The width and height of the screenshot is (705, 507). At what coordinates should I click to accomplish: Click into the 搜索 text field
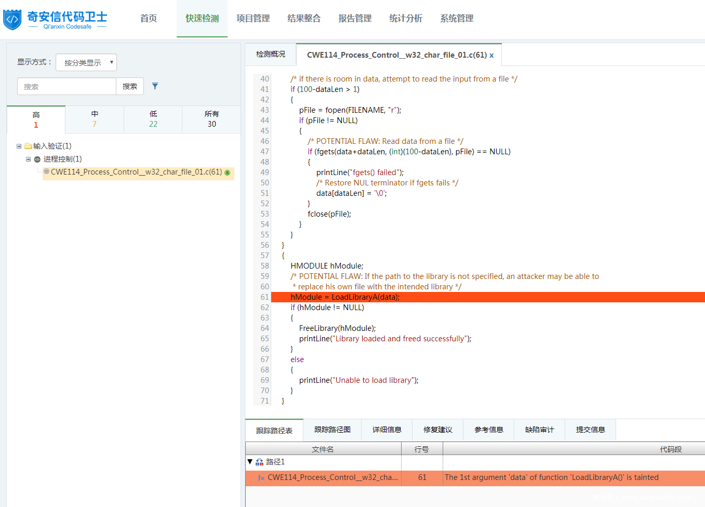coord(66,86)
